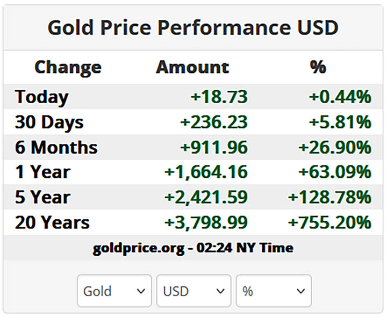Click the +26.90% percentage value

pos(335,147)
